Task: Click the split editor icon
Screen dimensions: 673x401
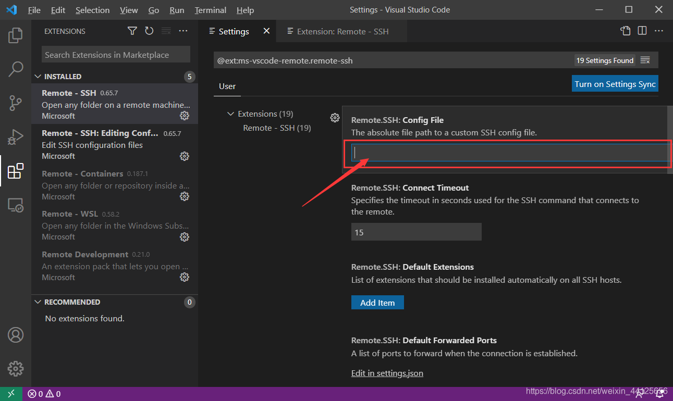Action: [x=642, y=31]
